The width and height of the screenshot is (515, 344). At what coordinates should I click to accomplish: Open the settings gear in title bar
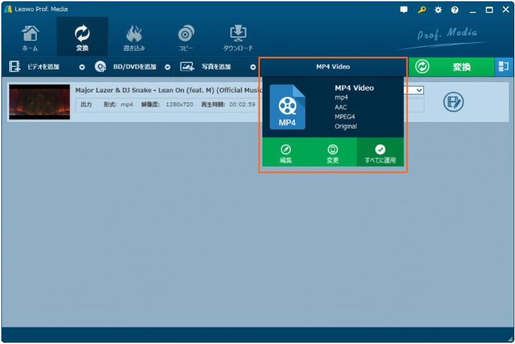point(438,9)
